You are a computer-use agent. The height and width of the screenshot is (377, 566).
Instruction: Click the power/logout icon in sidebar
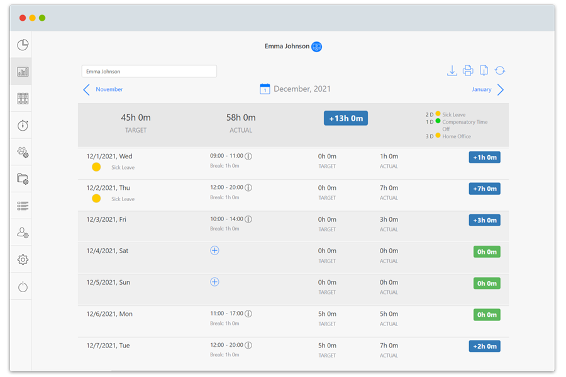tap(23, 287)
